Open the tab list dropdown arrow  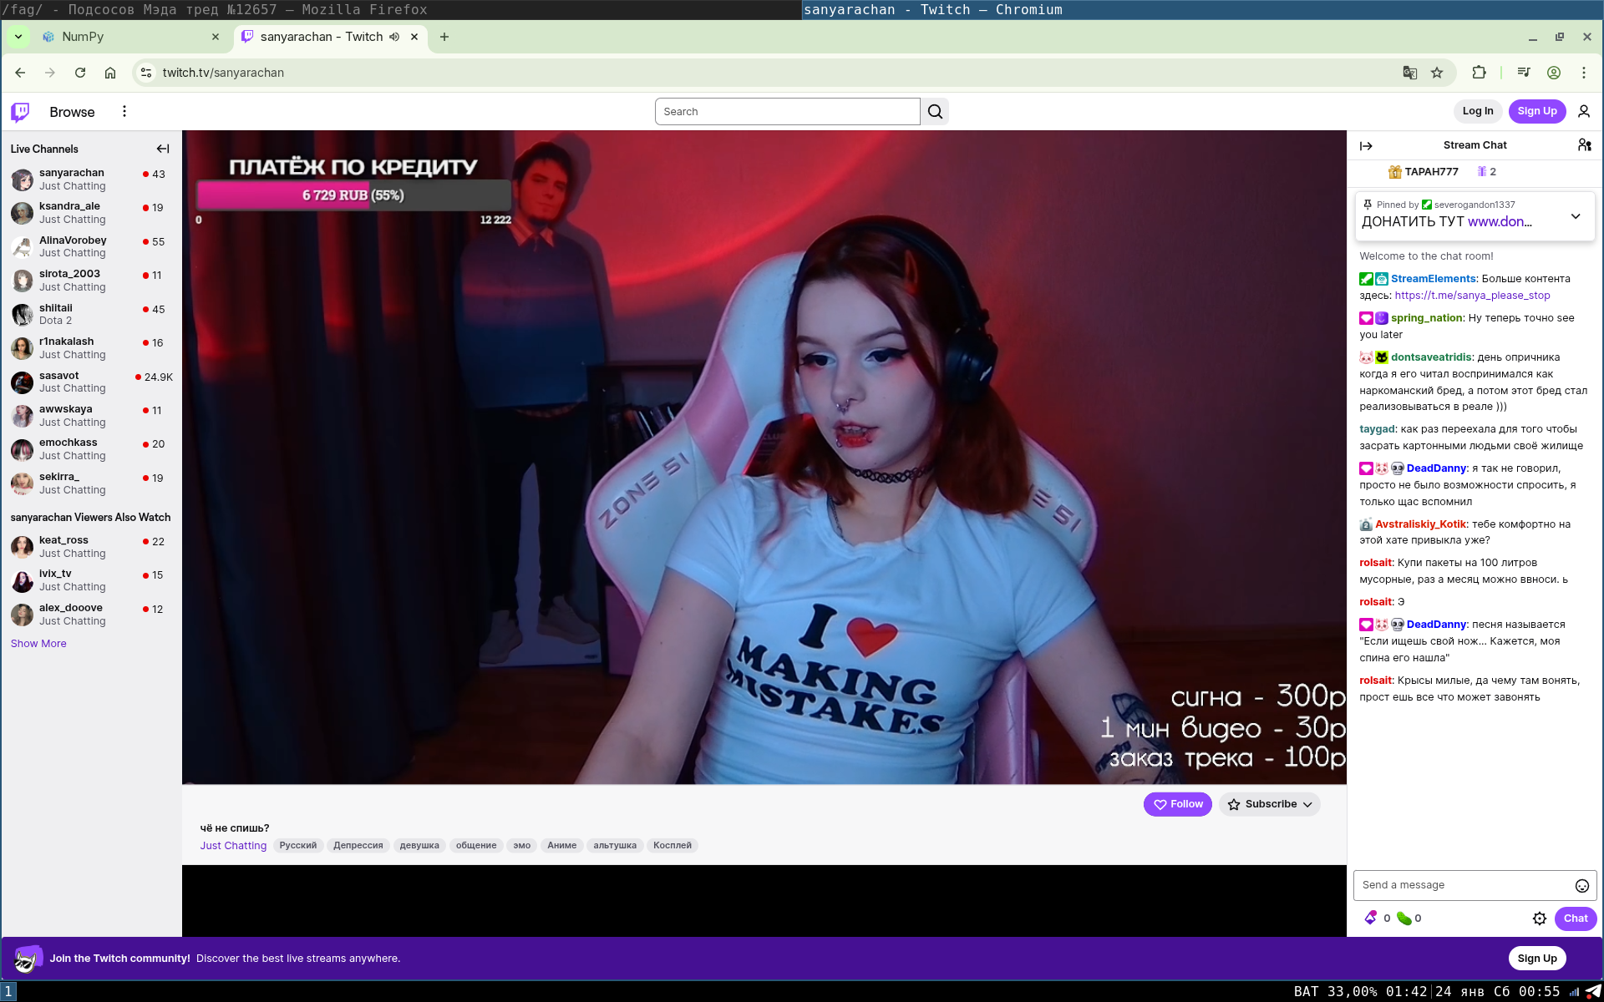click(18, 37)
